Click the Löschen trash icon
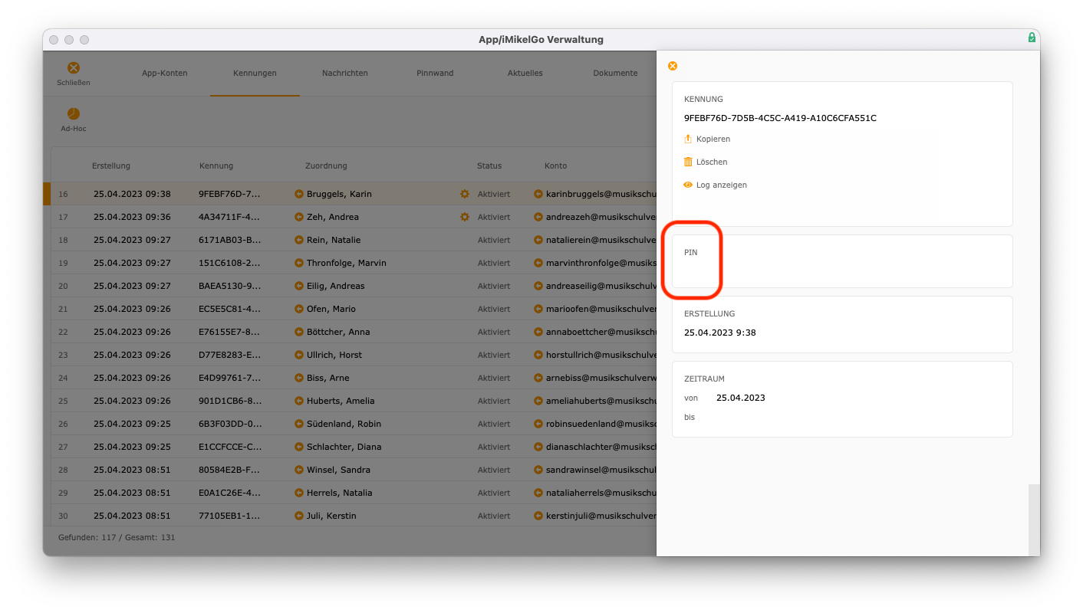Viewport: 1083px width, 613px height. 688,162
